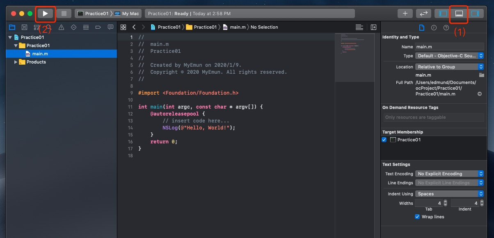This screenshot has width=494, height=238.
Task: Collapse the Practice01 yellow folder group
Action: (16, 45)
